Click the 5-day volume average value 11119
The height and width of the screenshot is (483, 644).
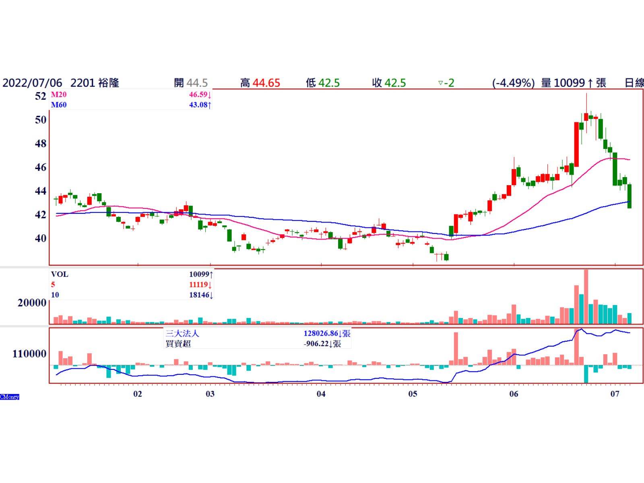(199, 285)
